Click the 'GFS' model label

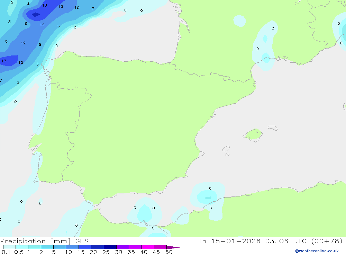(x=82, y=241)
